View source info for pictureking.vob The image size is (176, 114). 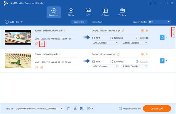coord(60,54)
